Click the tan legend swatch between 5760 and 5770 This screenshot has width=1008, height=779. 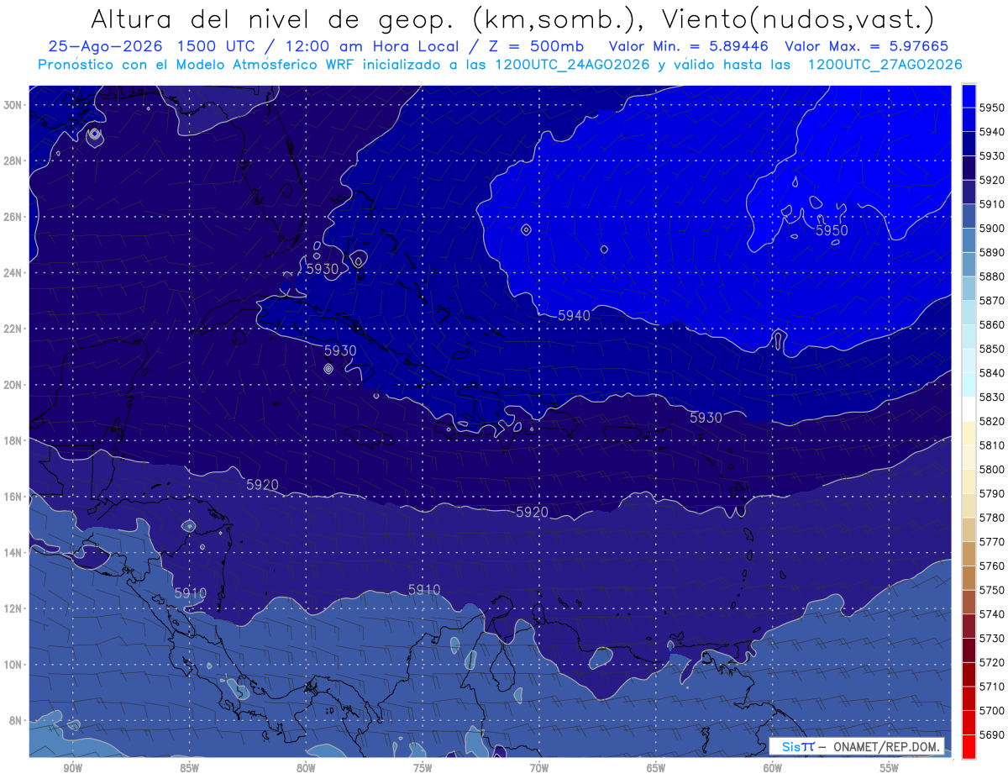969,554
